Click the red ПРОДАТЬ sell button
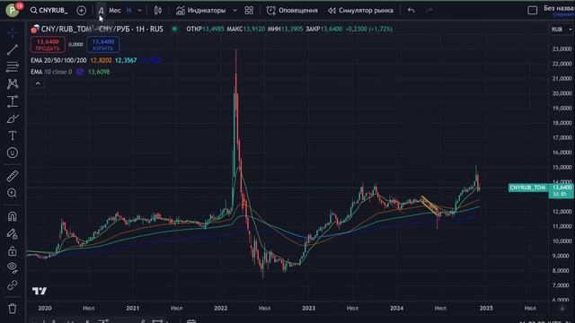The height and width of the screenshot is (323, 575). 48,45
